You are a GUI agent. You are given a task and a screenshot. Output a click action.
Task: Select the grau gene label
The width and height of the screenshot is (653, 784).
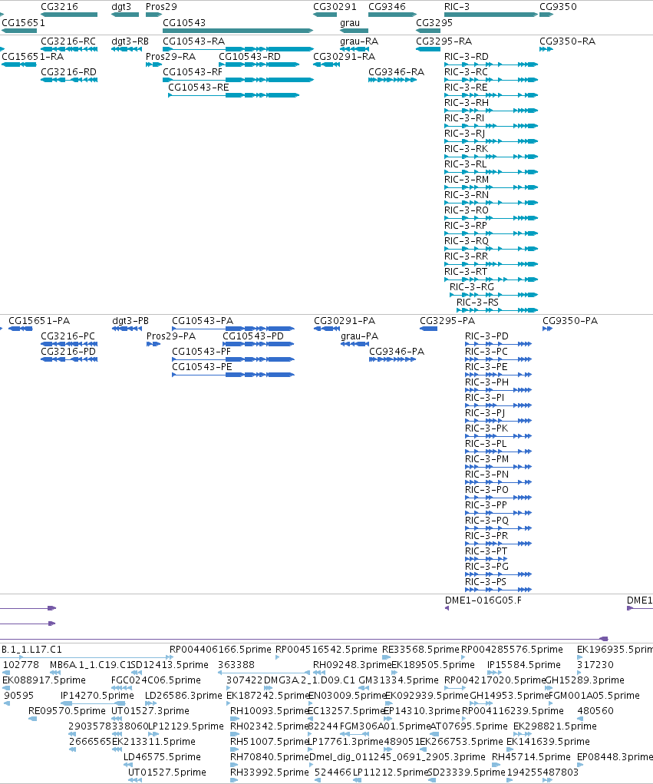(x=350, y=23)
